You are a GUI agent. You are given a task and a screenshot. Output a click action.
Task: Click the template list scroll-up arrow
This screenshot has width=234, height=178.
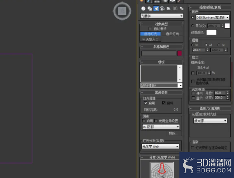(x=180, y=68)
